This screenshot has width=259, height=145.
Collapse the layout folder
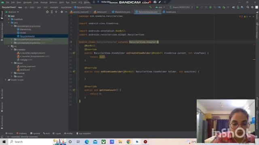point(12,63)
